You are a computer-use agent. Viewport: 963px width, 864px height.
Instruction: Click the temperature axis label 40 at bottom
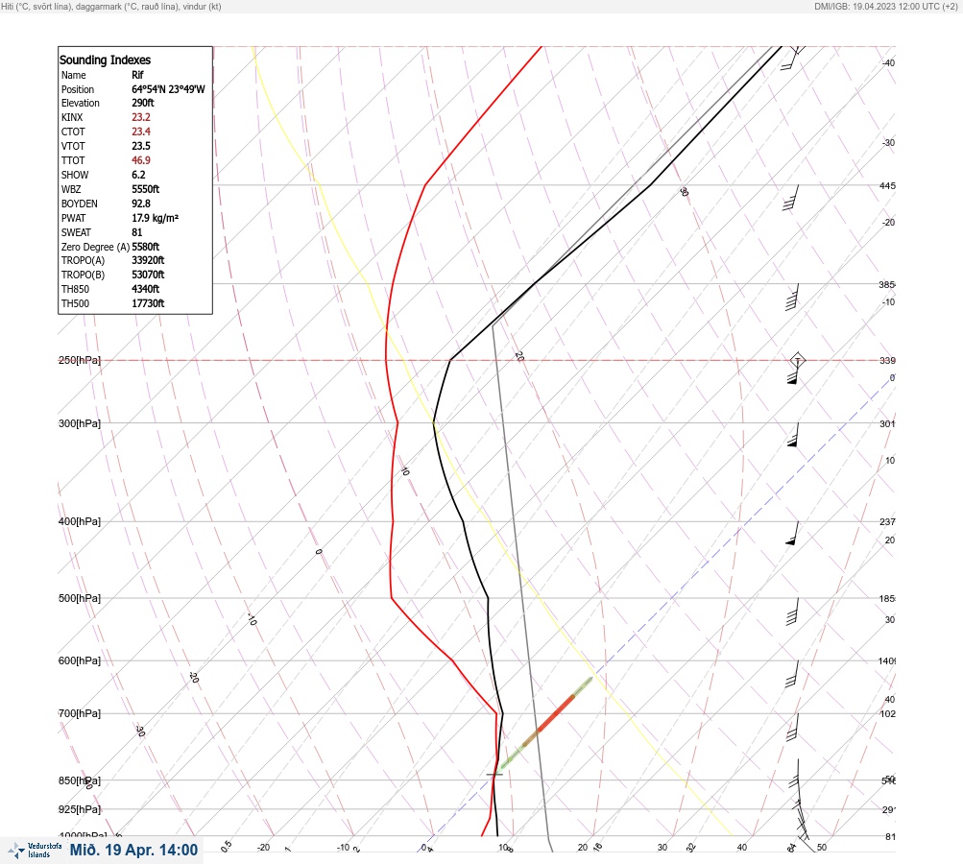pyautogui.click(x=742, y=848)
